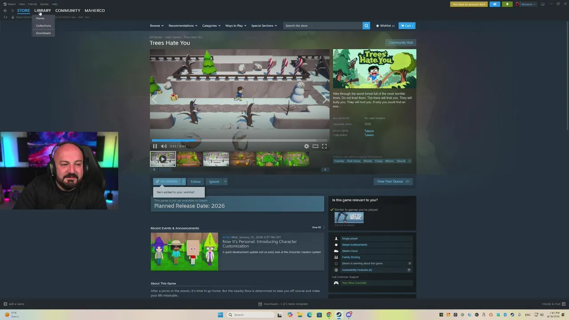Switch trailer to theater mode
Viewport: 569px width, 320px height.
315,146
